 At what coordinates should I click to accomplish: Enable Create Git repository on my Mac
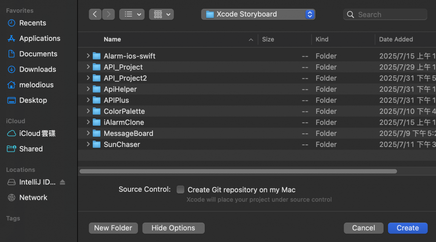(181, 190)
